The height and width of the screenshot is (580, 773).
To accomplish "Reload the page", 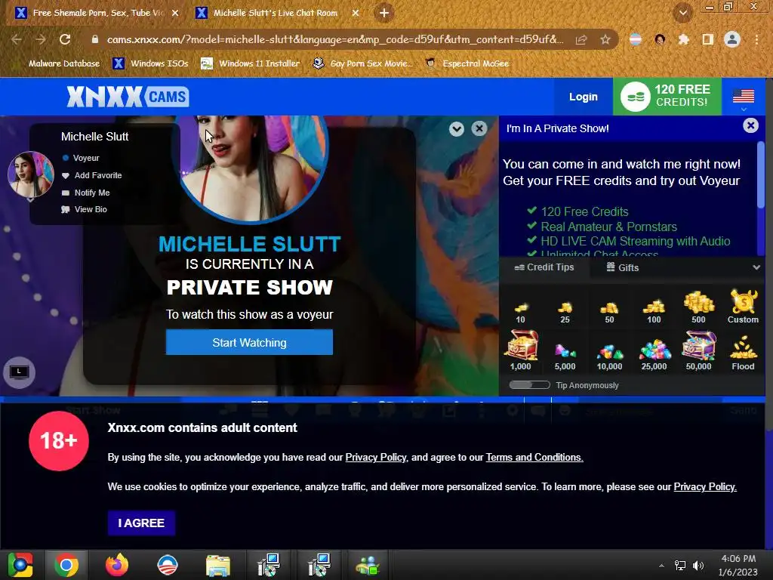I will pos(65,39).
